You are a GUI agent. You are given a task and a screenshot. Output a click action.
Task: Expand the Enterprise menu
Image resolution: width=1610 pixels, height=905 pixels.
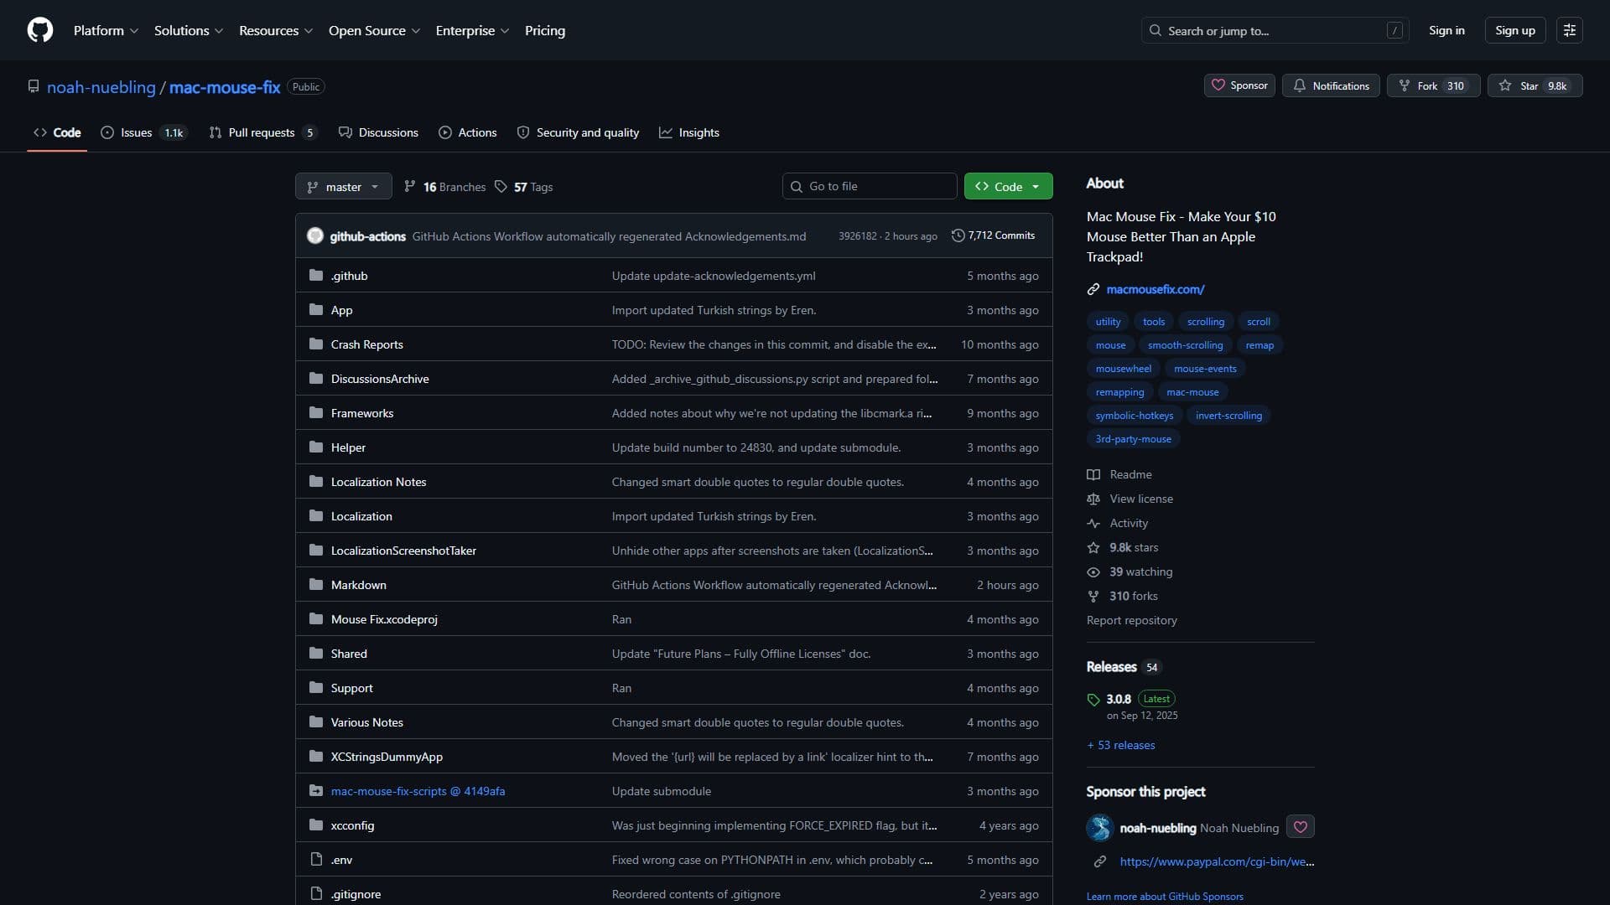(472, 30)
